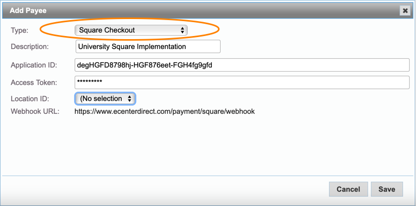Click the Webhook URL address text
This screenshot has height=206, width=416.
pyautogui.click(x=165, y=111)
